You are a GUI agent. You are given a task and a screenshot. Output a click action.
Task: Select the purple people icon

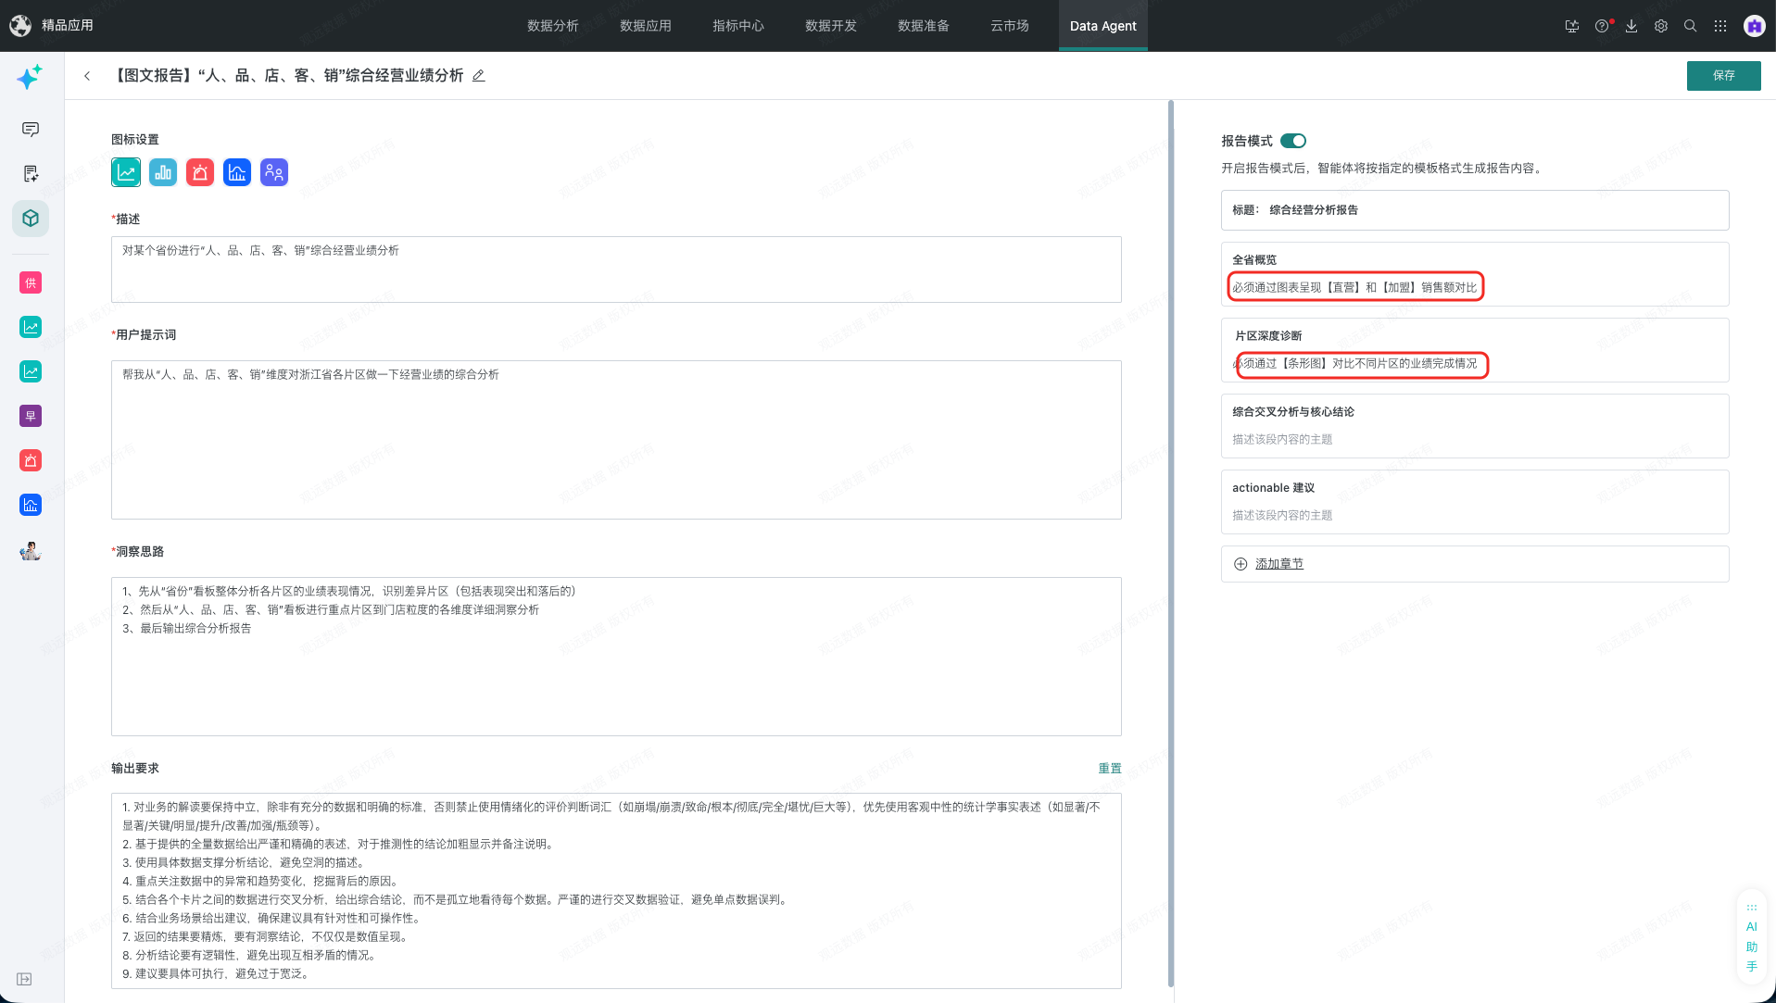coord(274,172)
